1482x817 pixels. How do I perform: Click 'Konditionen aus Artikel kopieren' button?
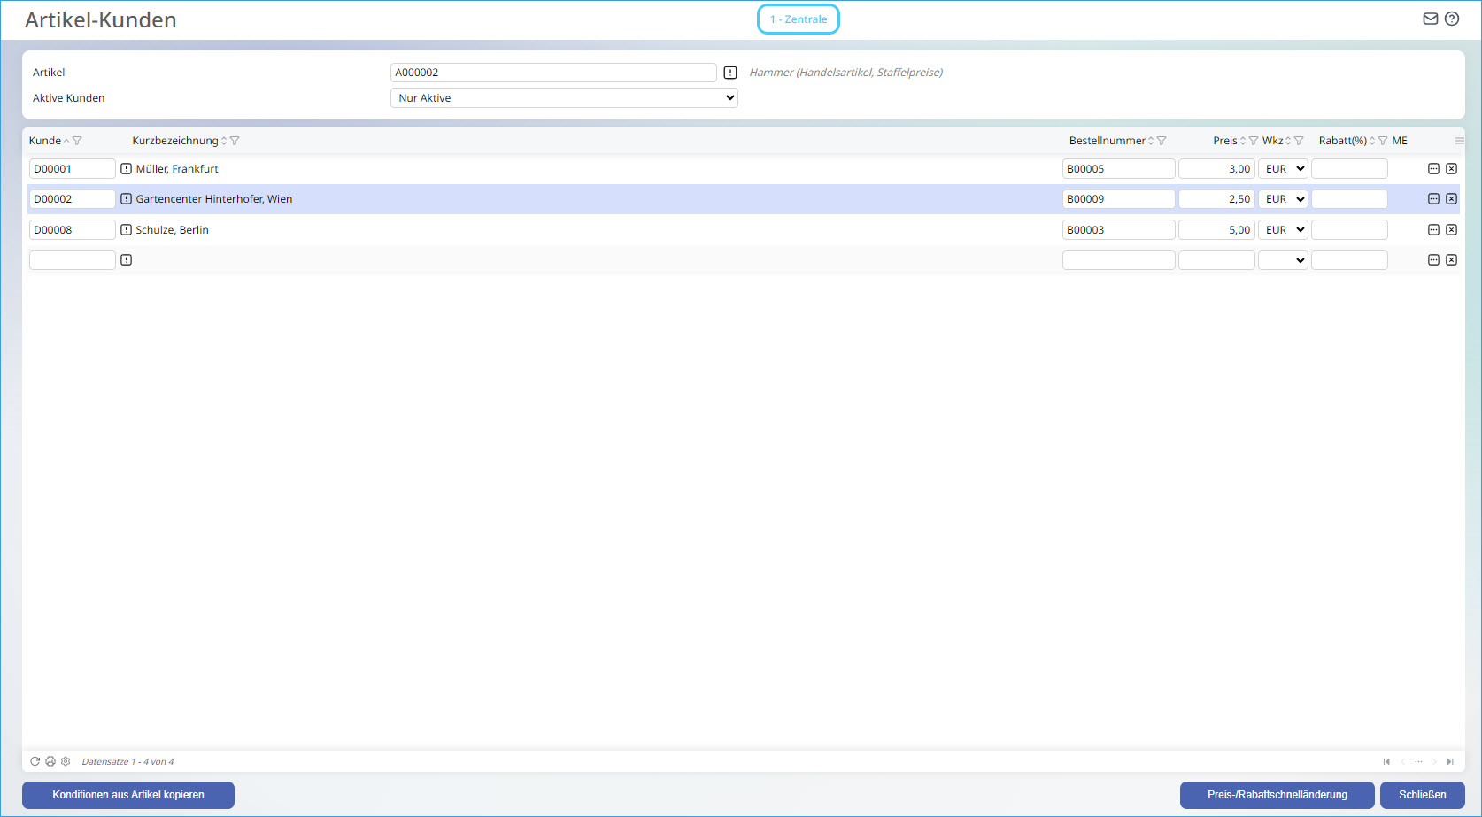tap(128, 795)
